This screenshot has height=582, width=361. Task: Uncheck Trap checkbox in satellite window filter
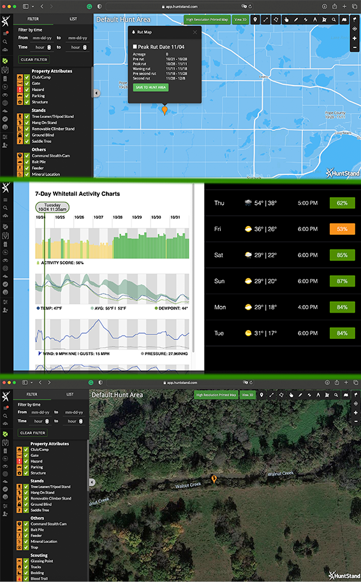(26, 547)
